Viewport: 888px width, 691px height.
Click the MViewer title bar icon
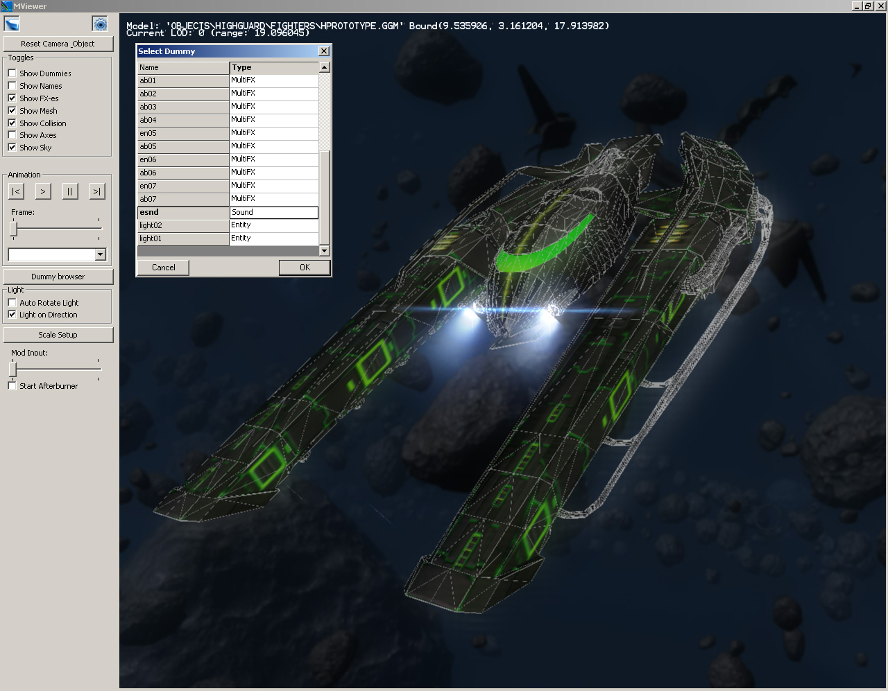[6, 6]
